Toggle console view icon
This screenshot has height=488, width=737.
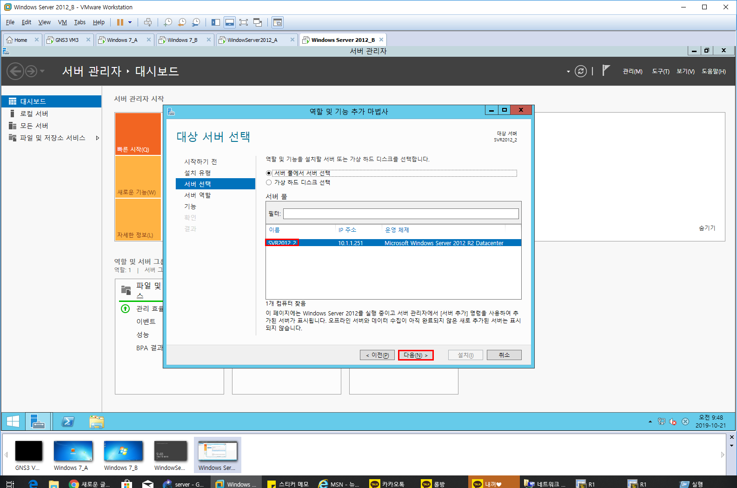[x=278, y=22]
